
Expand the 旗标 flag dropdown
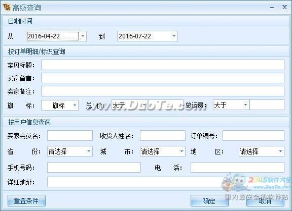(75, 105)
